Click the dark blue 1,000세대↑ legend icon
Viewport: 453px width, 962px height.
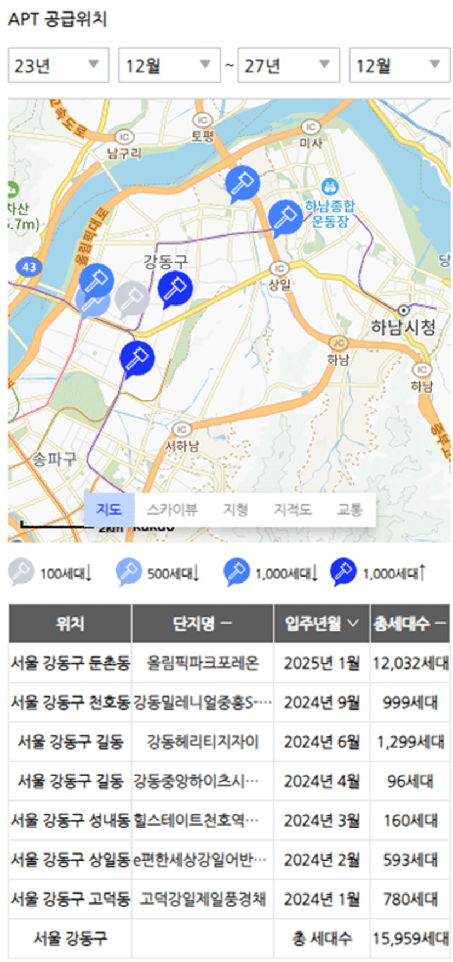point(343,573)
